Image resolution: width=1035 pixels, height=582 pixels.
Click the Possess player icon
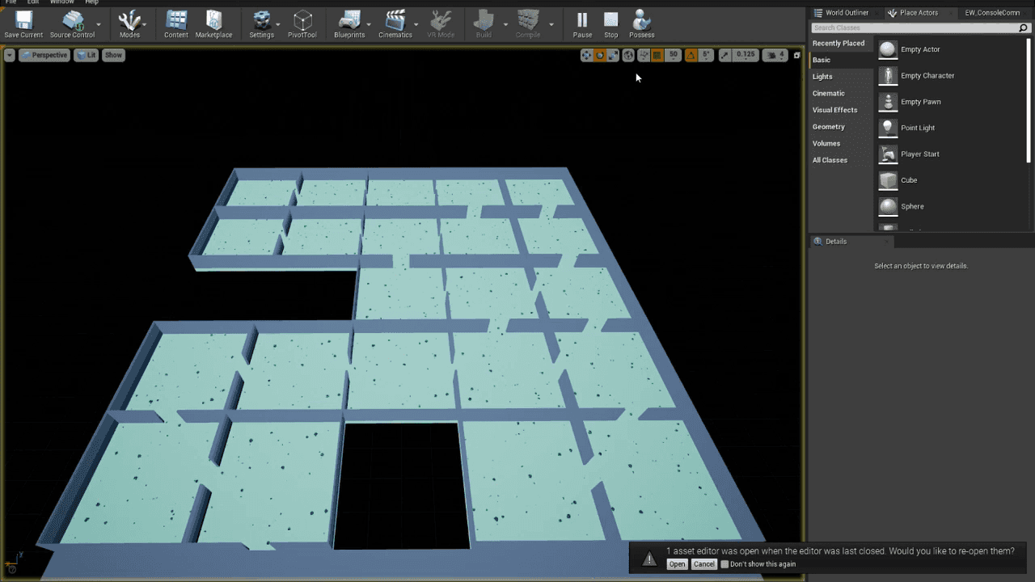tap(641, 20)
